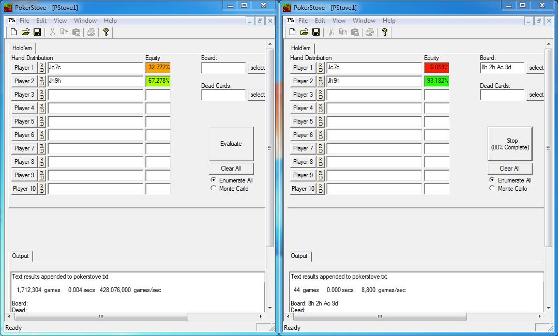Click Player 3 hand field in left window

click(95, 95)
